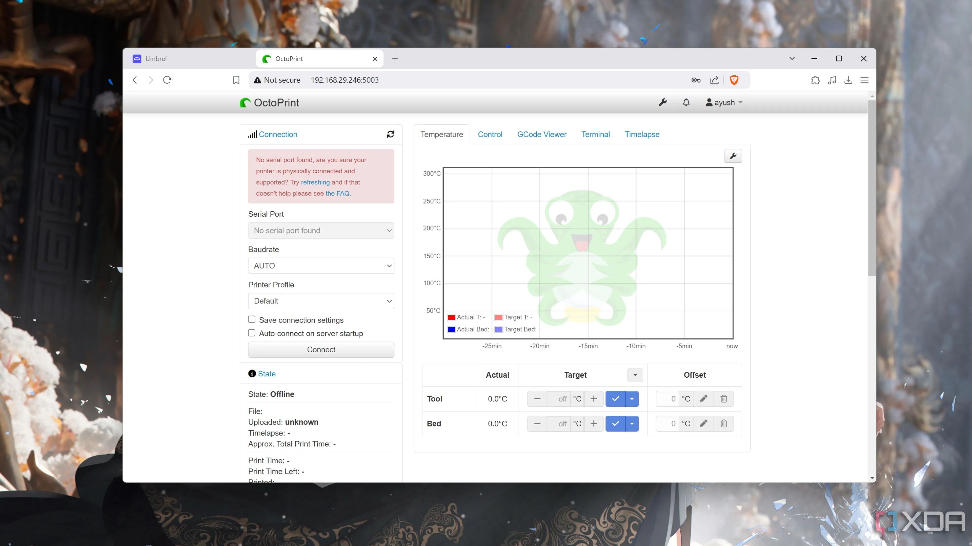The width and height of the screenshot is (972, 546).
Task: Clear Tool offset with trash icon
Action: tap(724, 399)
